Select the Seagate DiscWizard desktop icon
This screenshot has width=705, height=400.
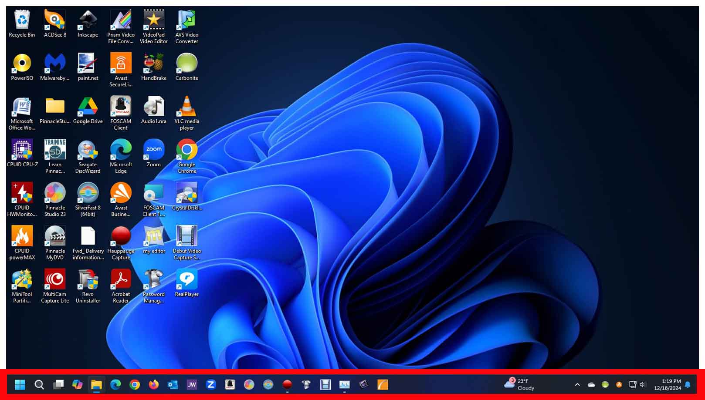pyautogui.click(x=88, y=156)
